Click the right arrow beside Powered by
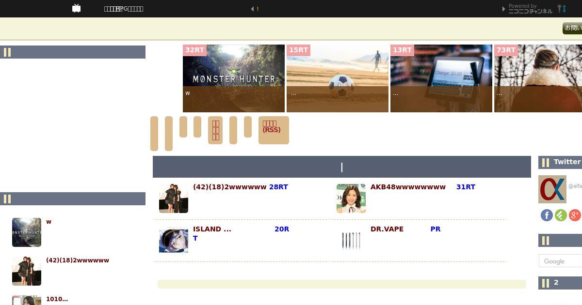 [x=504, y=9]
